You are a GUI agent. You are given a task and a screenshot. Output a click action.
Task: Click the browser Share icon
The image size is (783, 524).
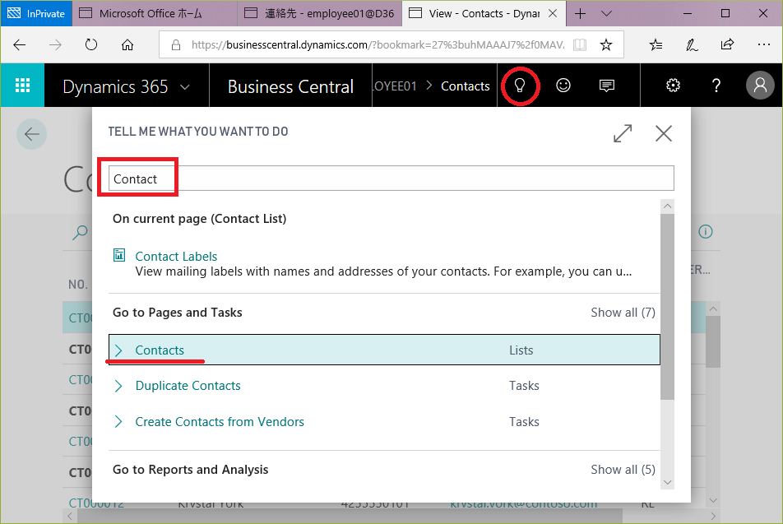point(728,44)
